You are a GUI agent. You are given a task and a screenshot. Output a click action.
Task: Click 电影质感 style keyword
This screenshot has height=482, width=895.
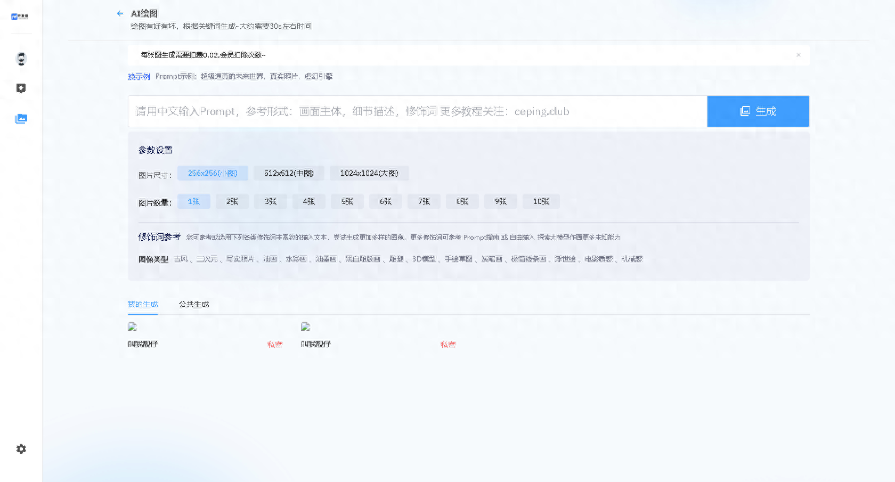pyautogui.click(x=599, y=259)
